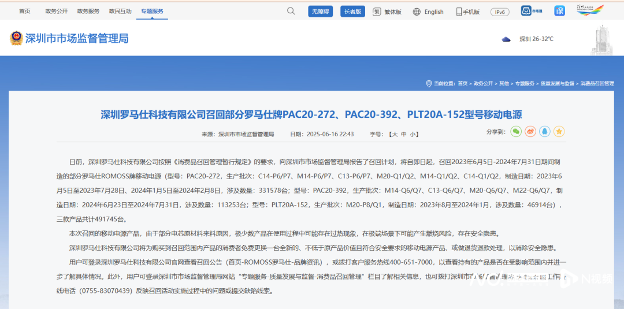Share article via WeChat icon

515,132
